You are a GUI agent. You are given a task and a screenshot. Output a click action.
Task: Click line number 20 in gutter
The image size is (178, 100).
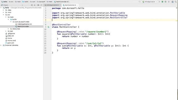tap(45, 53)
